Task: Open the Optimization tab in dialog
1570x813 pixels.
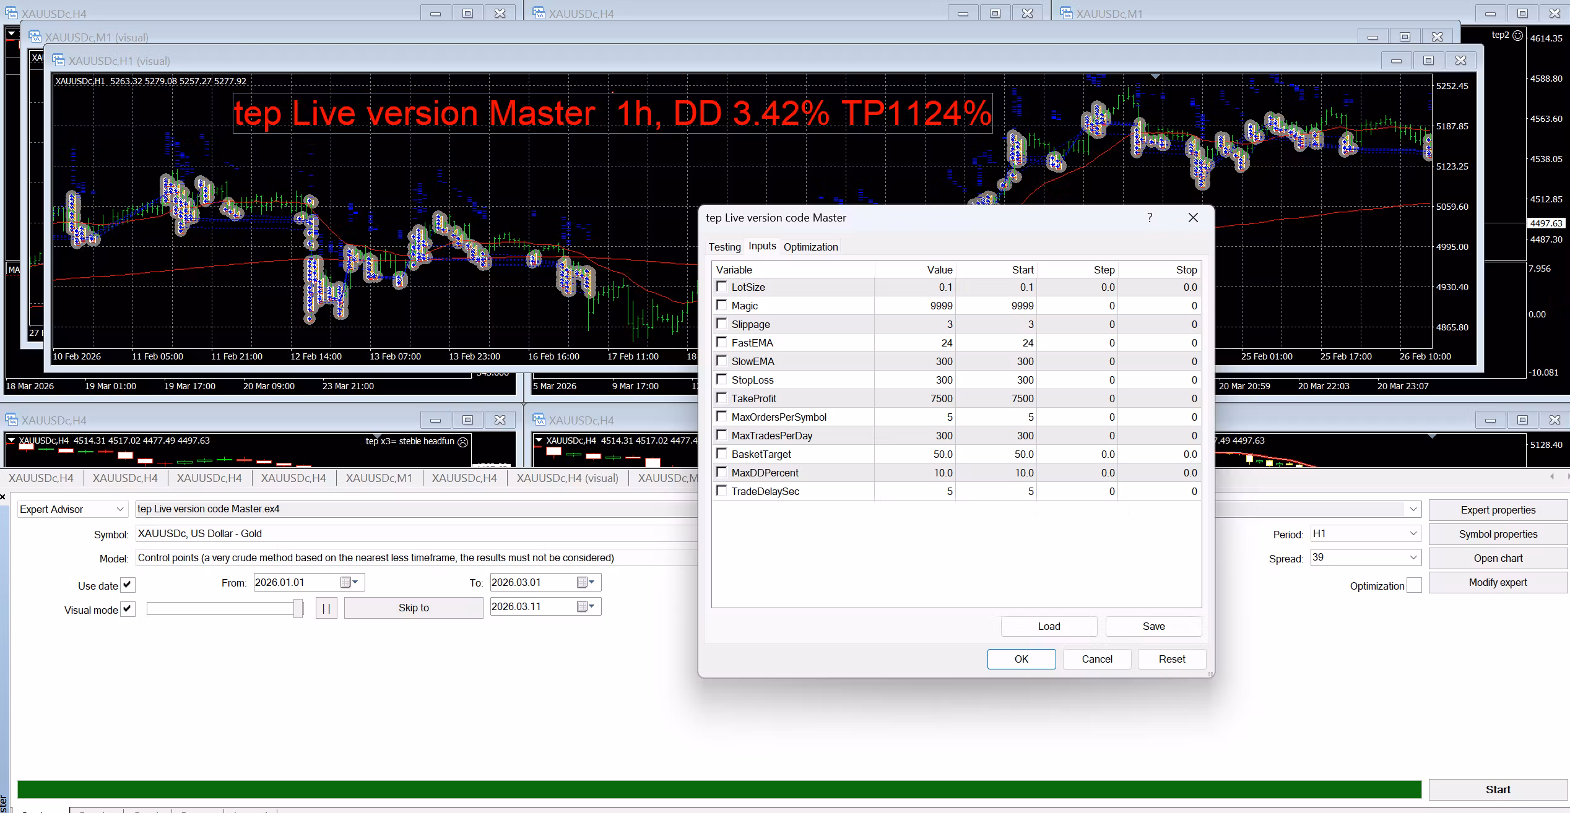Action: point(810,247)
